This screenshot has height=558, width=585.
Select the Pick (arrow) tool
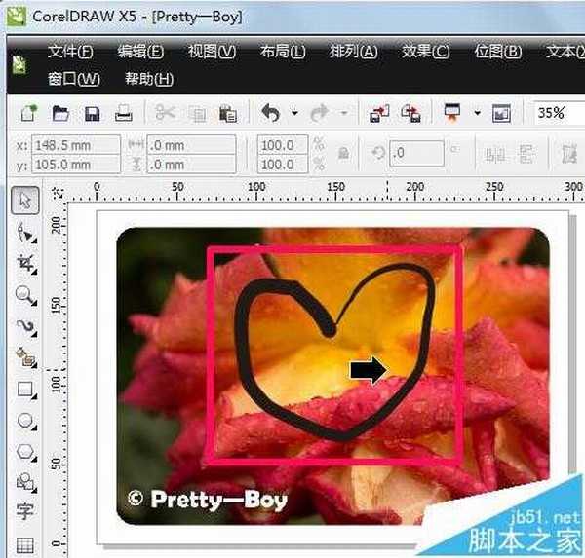(25, 202)
